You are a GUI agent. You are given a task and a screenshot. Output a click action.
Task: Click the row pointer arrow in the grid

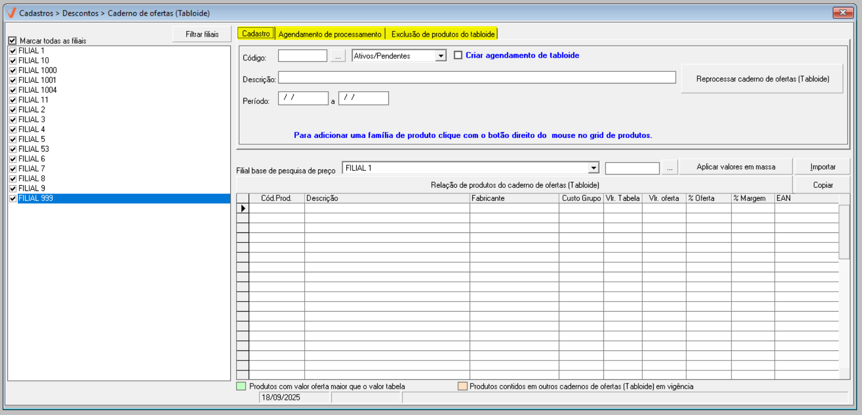point(243,208)
